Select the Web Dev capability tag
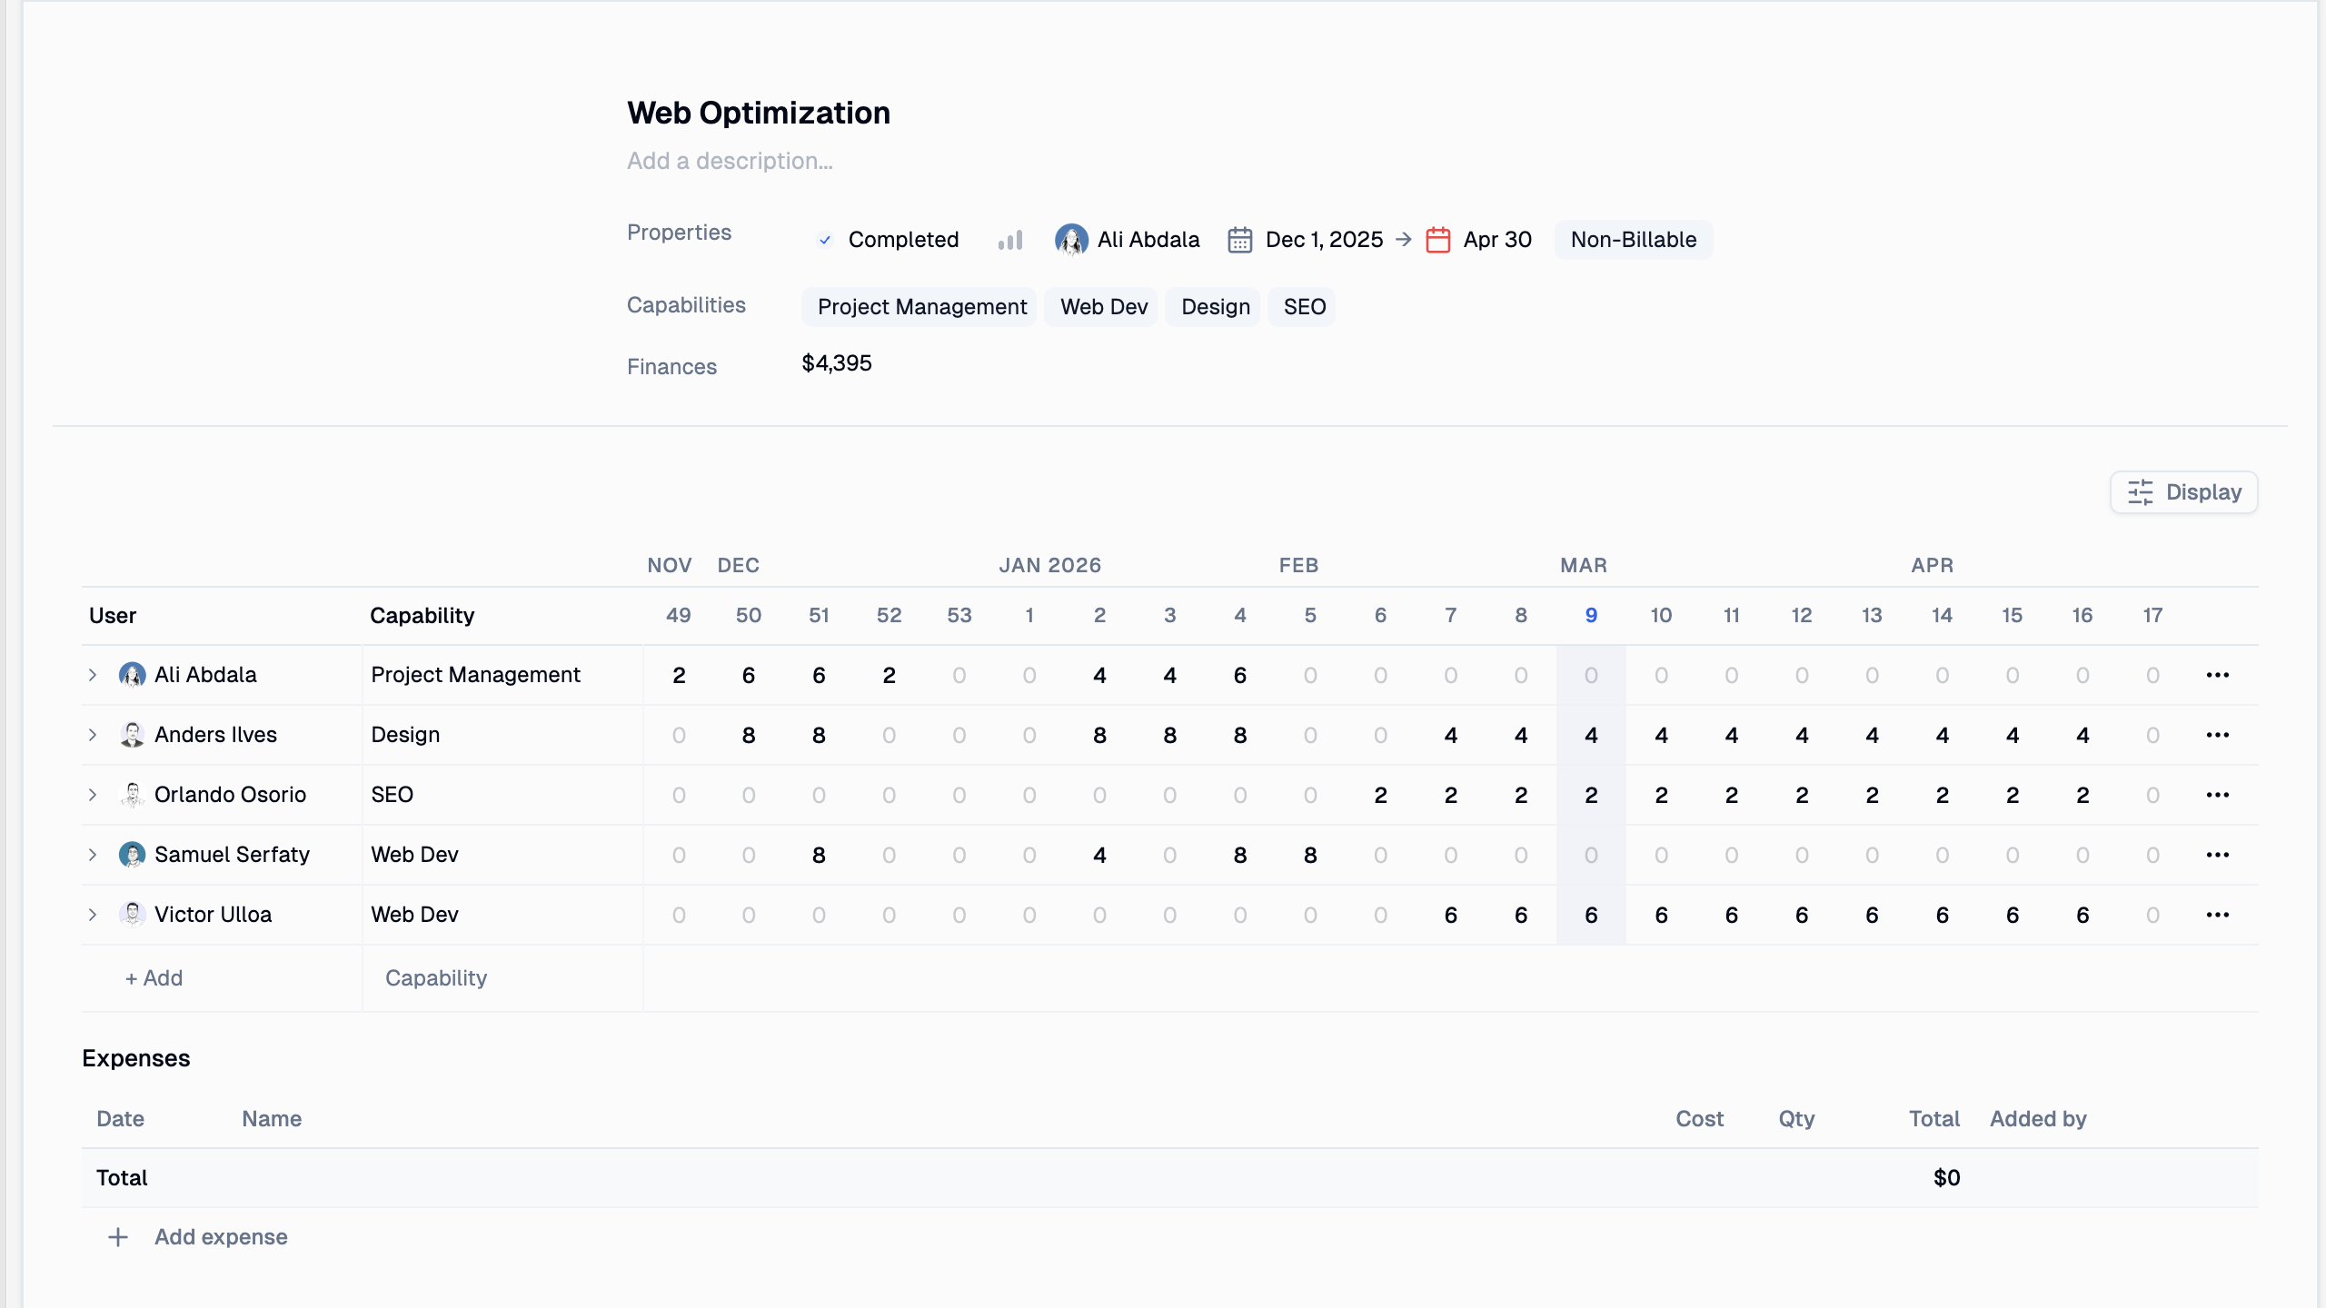The width and height of the screenshot is (2326, 1308). pyautogui.click(x=1103, y=307)
